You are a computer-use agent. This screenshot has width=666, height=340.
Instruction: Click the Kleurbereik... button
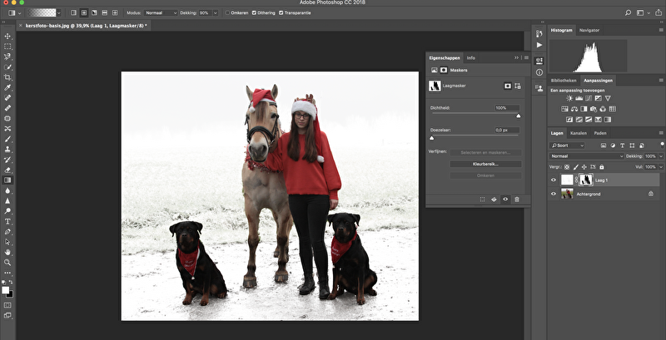point(485,164)
